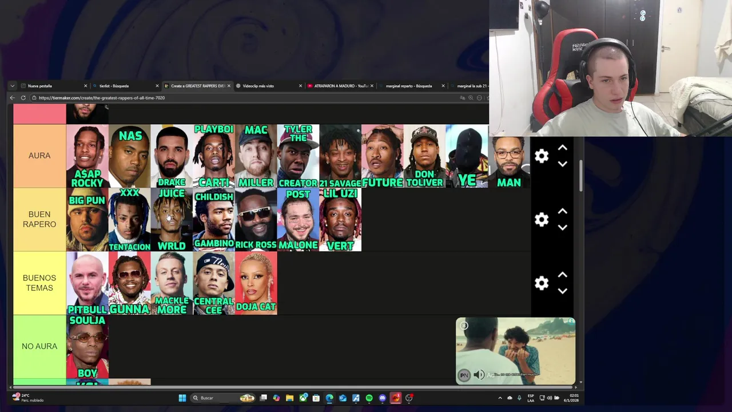Select the Mac Miller tile
The image size is (732, 412).
pyautogui.click(x=256, y=156)
